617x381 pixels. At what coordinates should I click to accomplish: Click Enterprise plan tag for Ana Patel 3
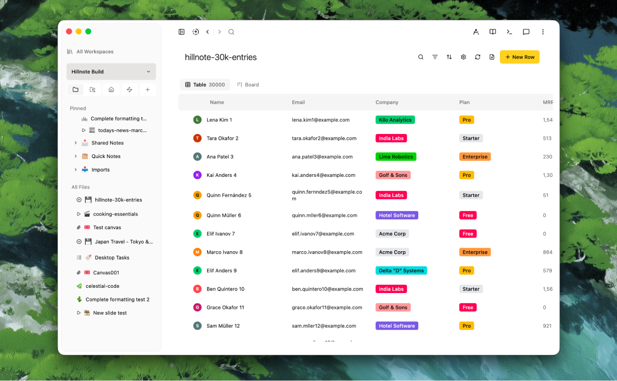coord(475,157)
